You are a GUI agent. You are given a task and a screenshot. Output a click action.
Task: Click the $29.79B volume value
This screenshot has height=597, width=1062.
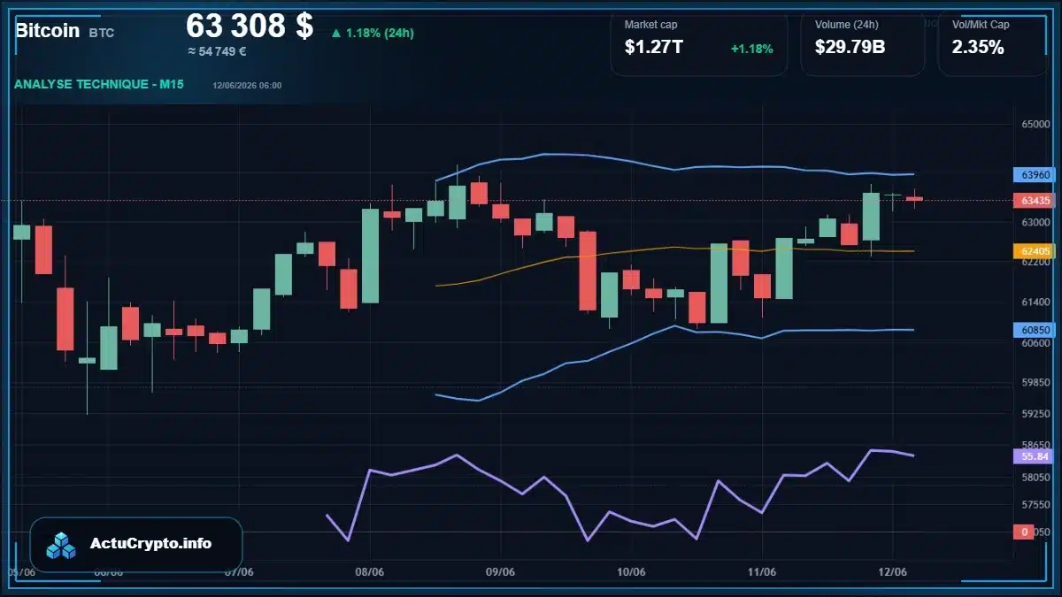click(850, 48)
